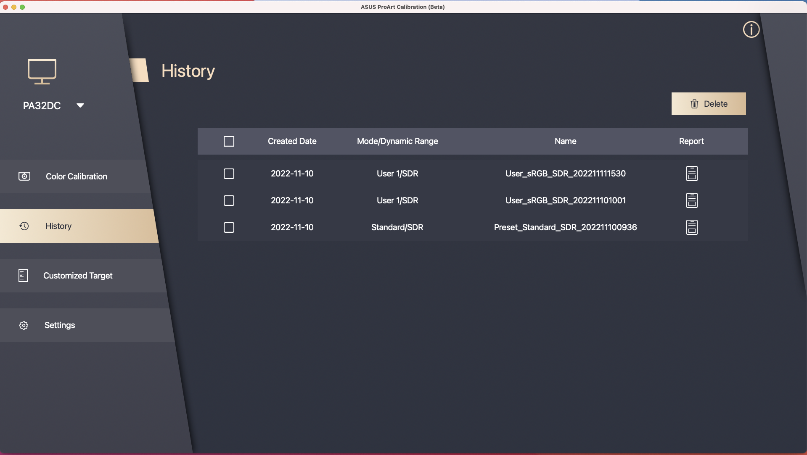The height and width of the screenshot is (455, 807).
Task: Click the PA32DC monitor name label
Action: tap(42, 105)
